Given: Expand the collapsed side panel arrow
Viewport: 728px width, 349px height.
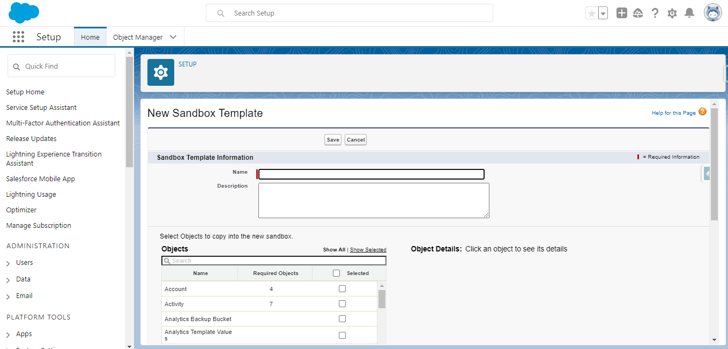Looking at the screenshot, I should (707, 174).
